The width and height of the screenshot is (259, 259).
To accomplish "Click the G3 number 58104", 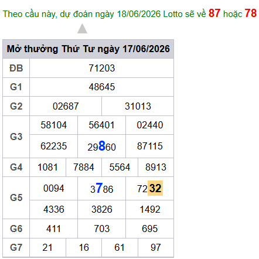I will 54,125.
